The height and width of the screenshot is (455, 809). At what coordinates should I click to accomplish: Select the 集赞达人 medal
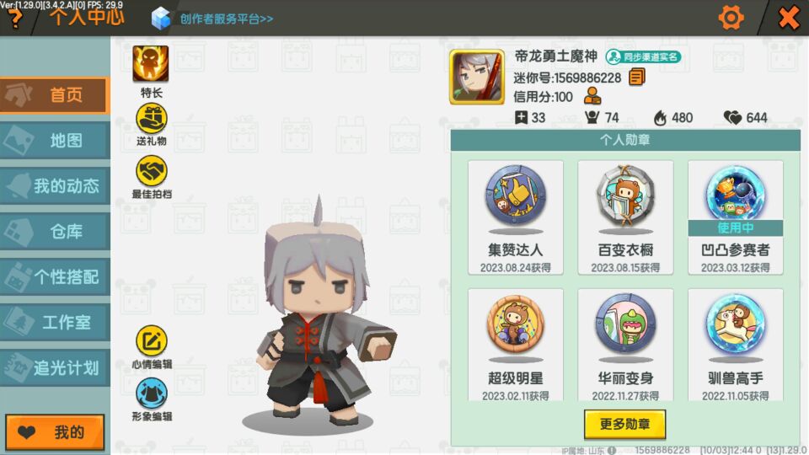(516, 217)
